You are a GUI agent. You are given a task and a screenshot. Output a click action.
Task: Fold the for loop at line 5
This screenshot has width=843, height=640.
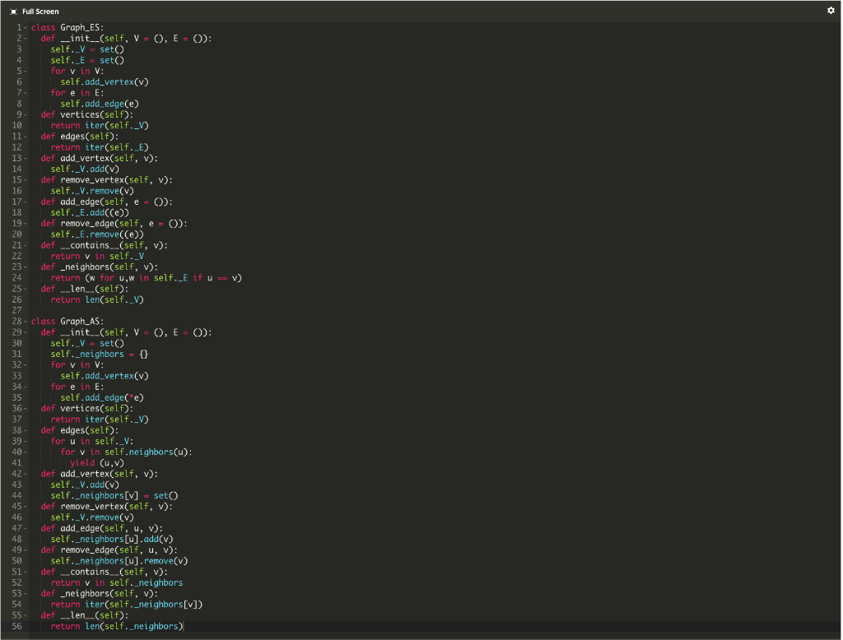coord(26,72)
